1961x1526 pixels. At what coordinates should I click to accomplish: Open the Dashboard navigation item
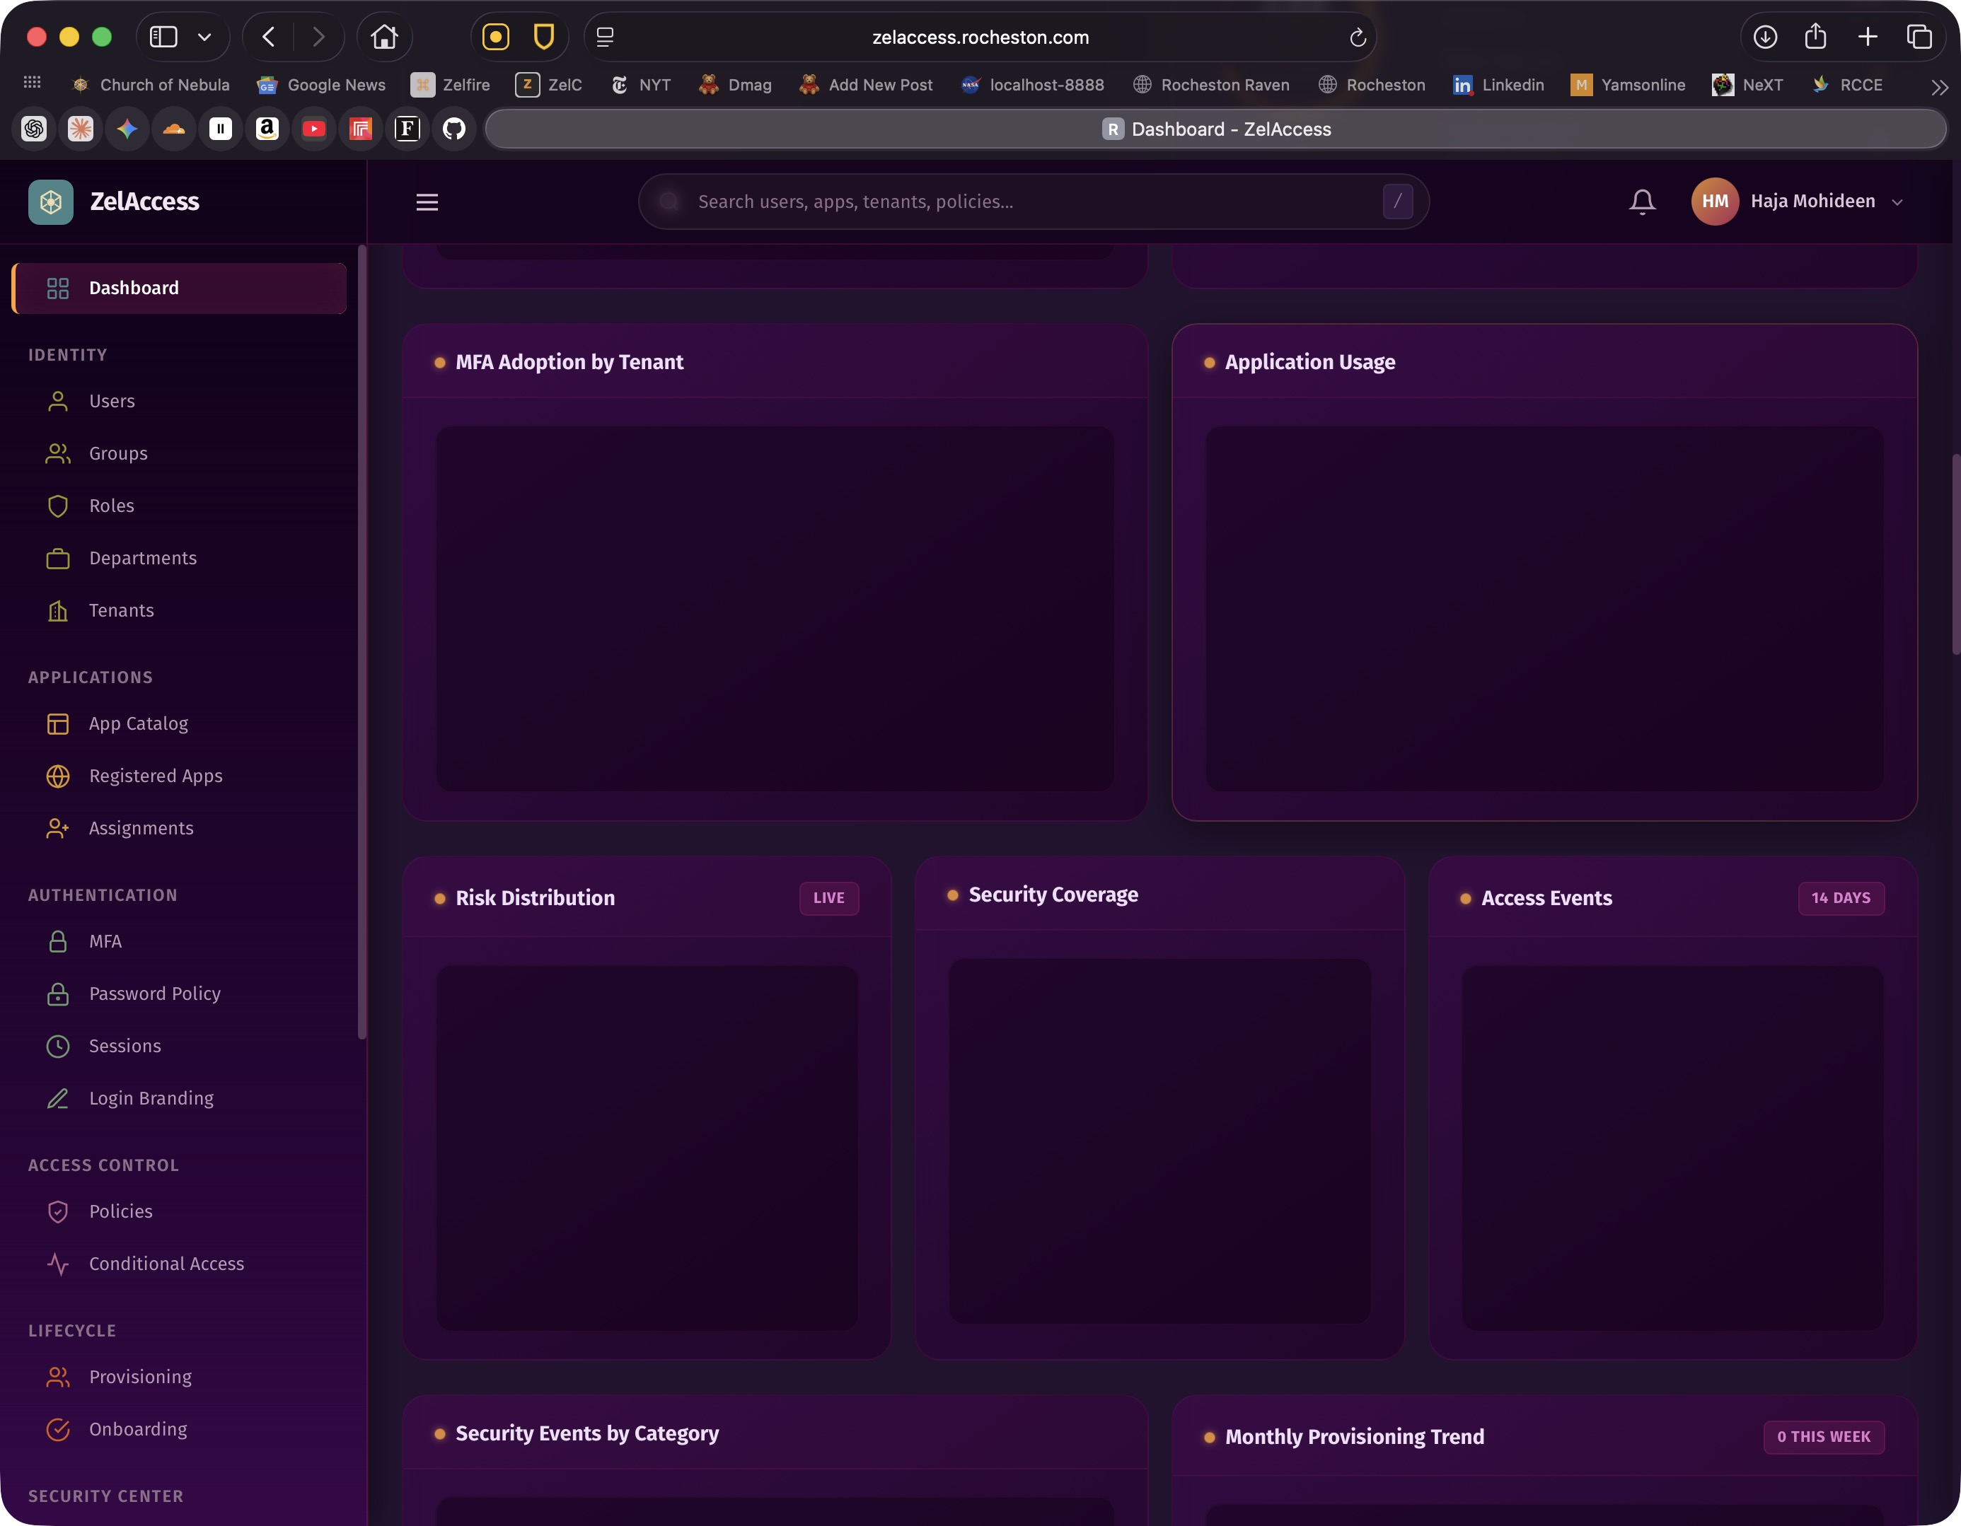click(133, 287)
